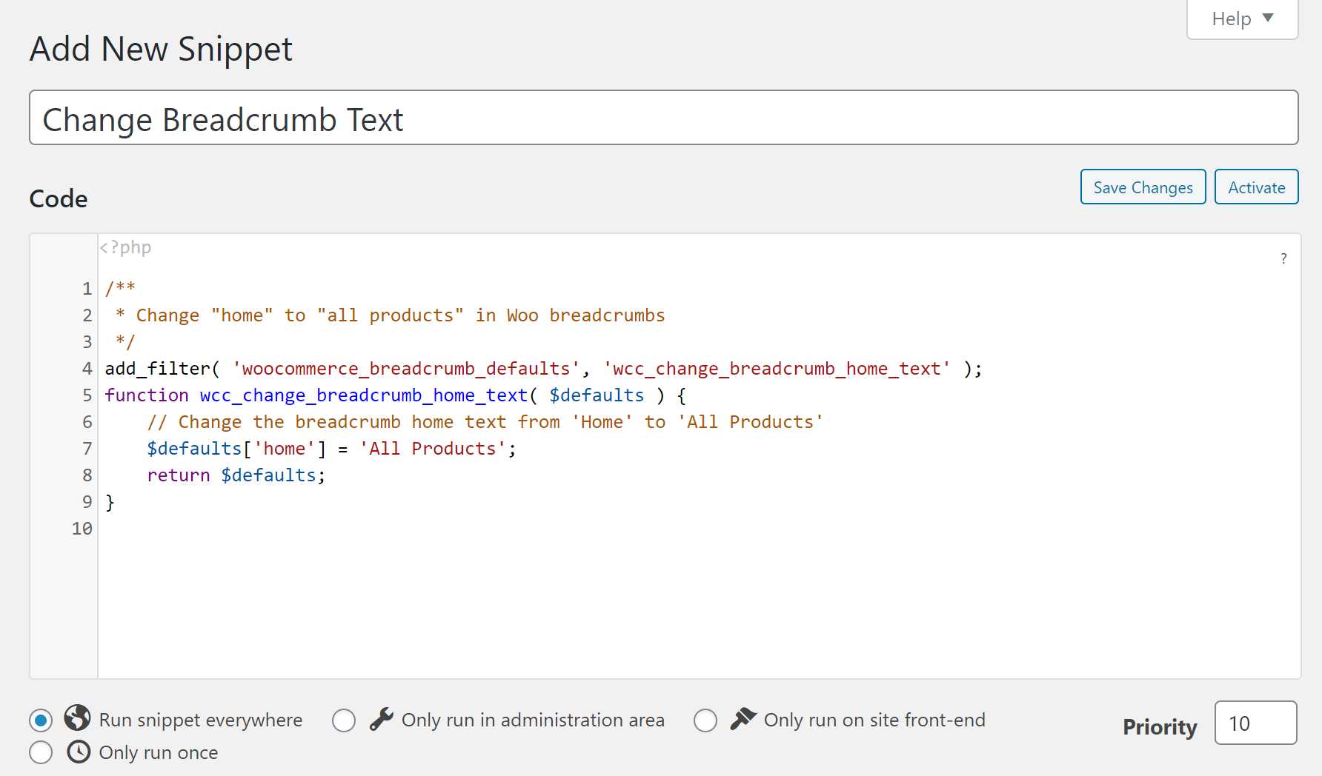Viewport: 1322px width, 776px height.
Task: Click the 'Only run once' label text
Action: (159, 752)
